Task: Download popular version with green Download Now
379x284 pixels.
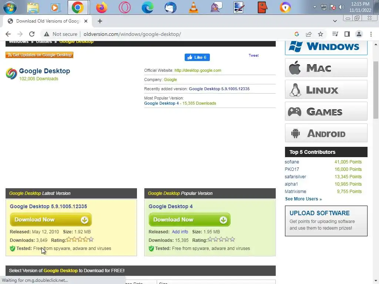Action: pyautogui.click(x=189, y=220)
